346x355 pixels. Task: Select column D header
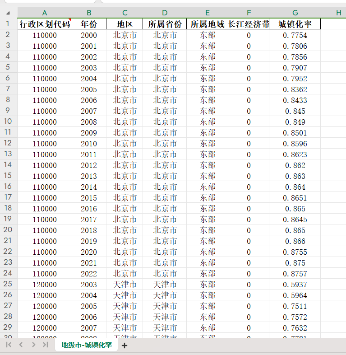pyautogui.click(x=165, y=13)
